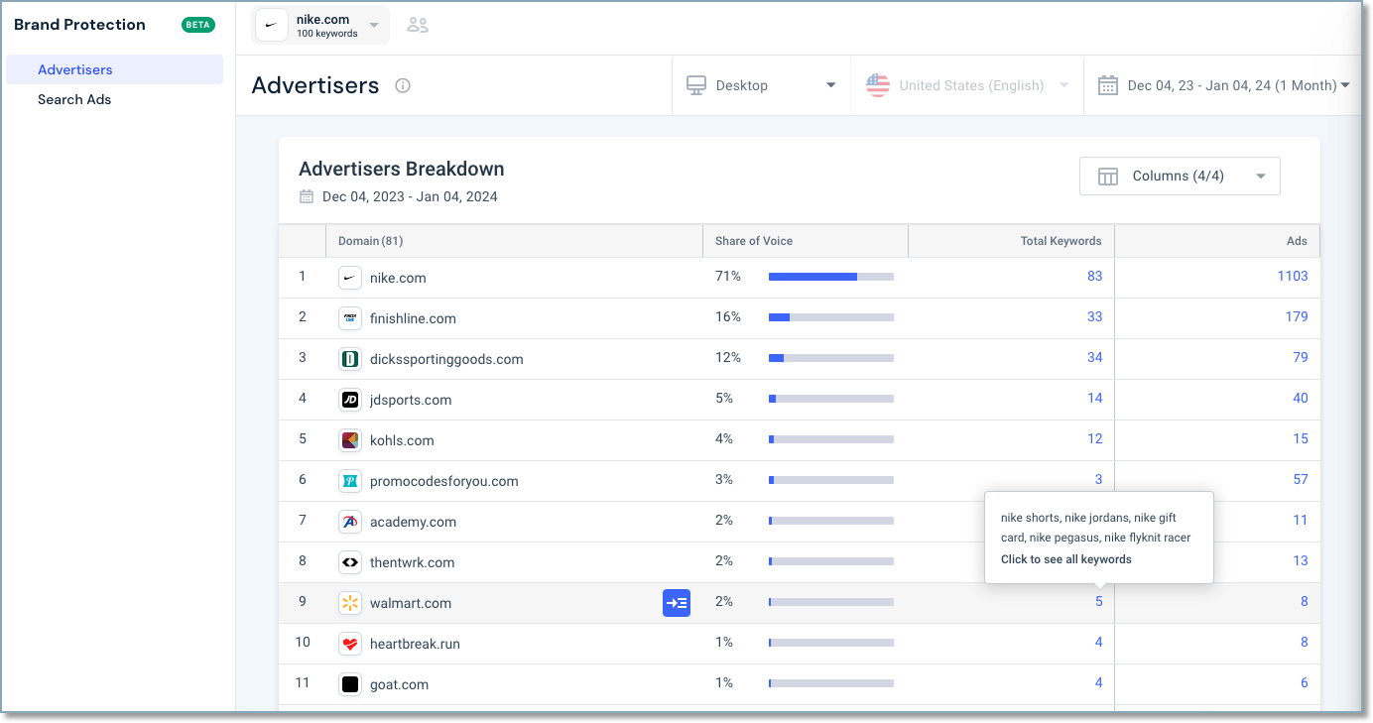Viewport: 1373px width, 723px height.
Task: Open the 179 ads link for finishline.com
Action: tap(1297, 316)
